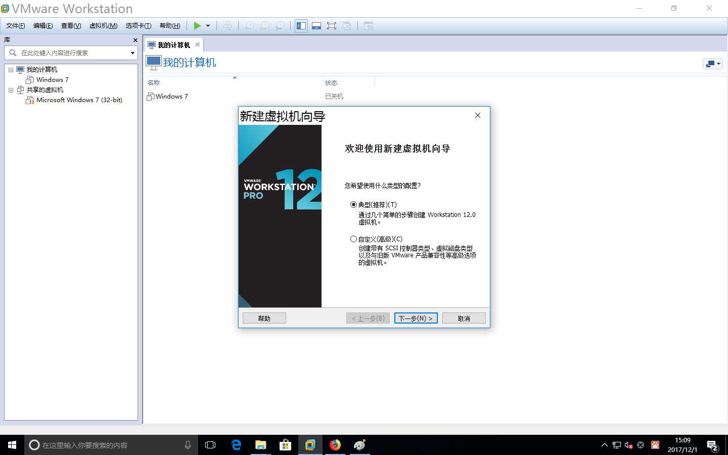Open the 编辑(E) menu
This screenshot has width=728, height=455.
tap(43, 26)
